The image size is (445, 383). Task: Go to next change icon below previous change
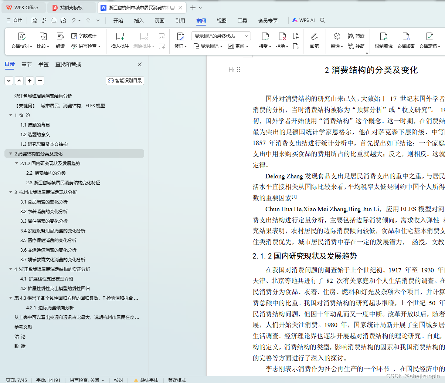click(x=296, y=46)
